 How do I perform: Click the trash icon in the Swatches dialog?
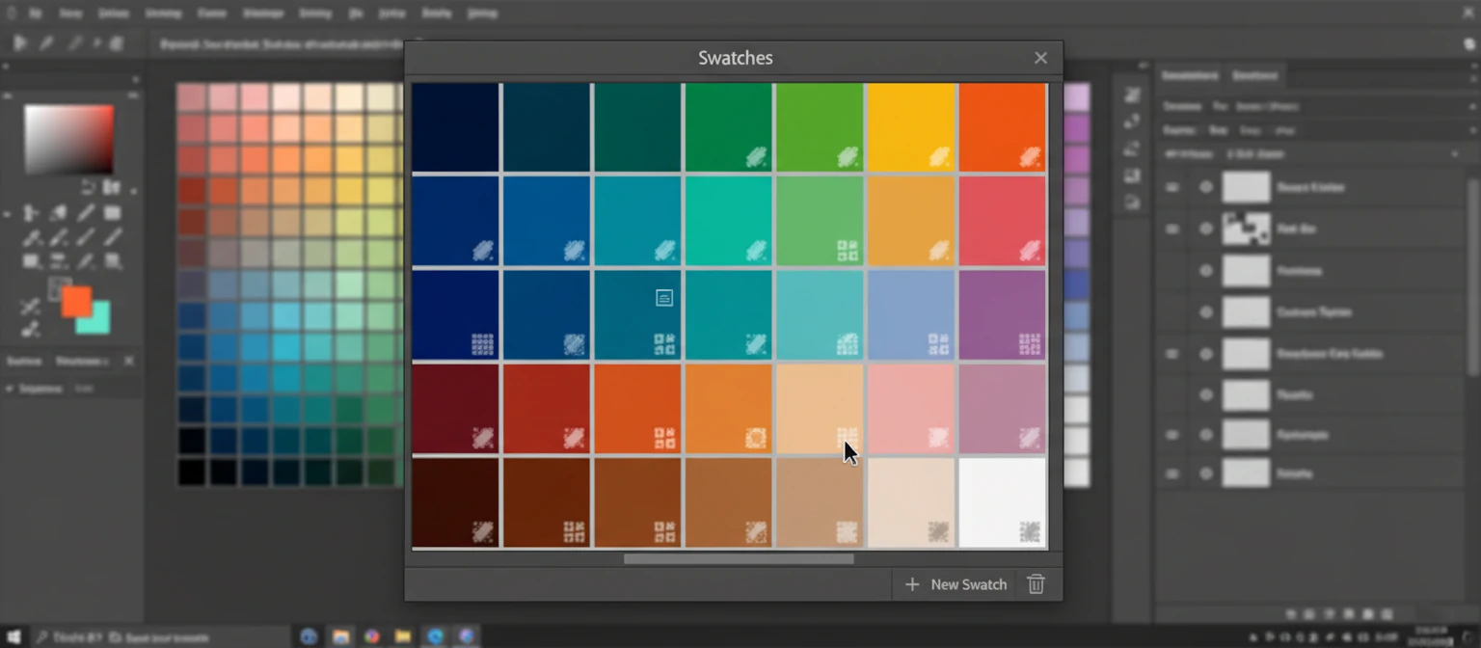[1037, 584]
